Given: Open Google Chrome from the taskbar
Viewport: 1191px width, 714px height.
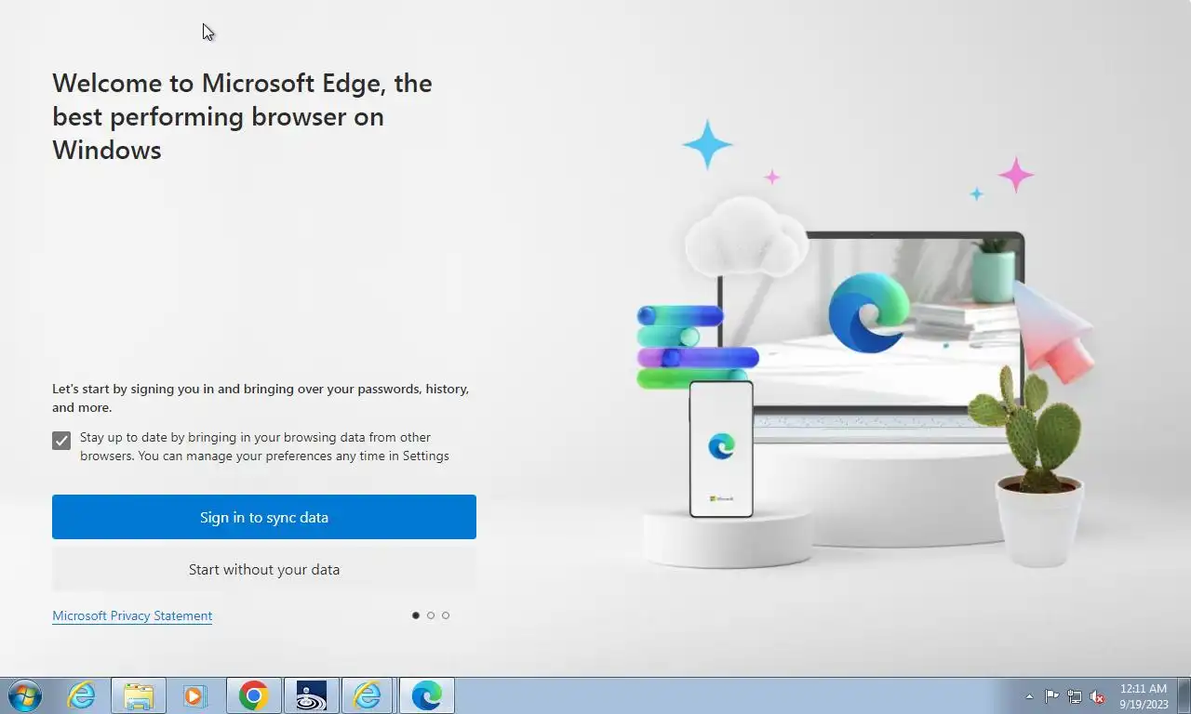Looking at the screenshot, I should click(253, 695).
